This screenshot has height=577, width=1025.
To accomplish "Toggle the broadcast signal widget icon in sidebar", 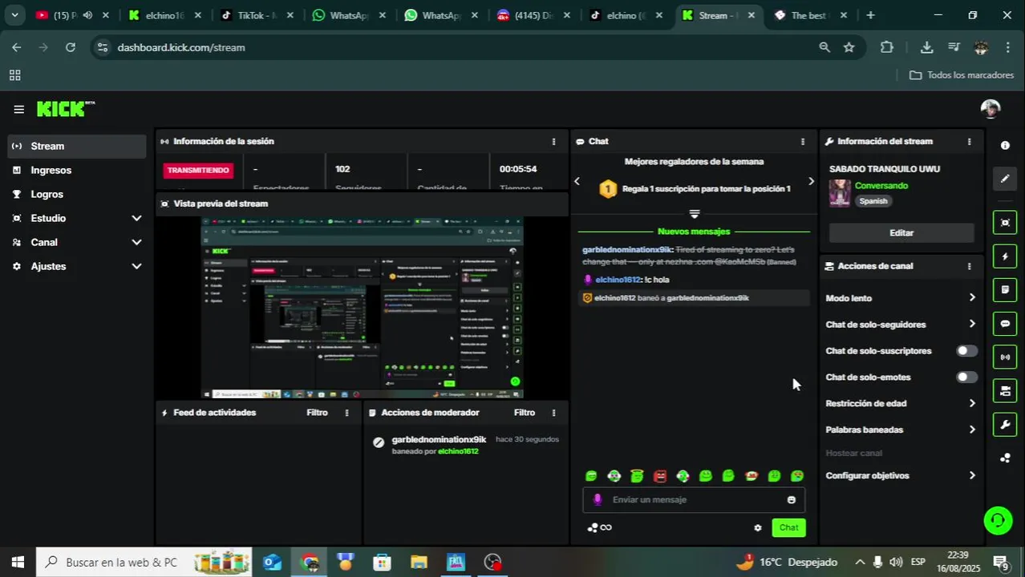I will point(1005,357).
